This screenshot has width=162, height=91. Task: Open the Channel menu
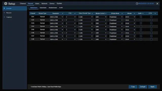coord(23,4)
